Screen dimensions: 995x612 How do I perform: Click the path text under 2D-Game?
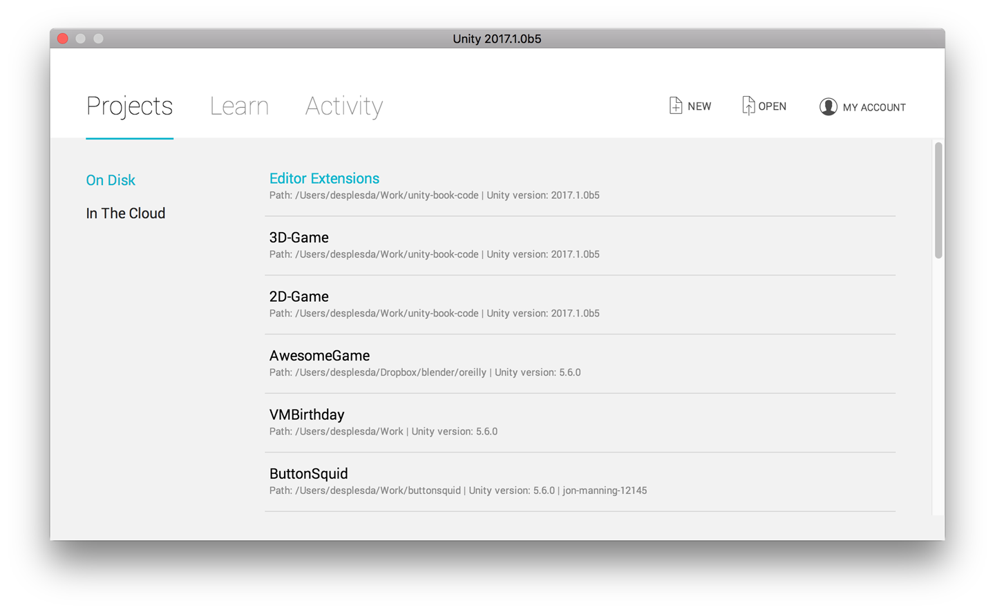tap(434, 314)
